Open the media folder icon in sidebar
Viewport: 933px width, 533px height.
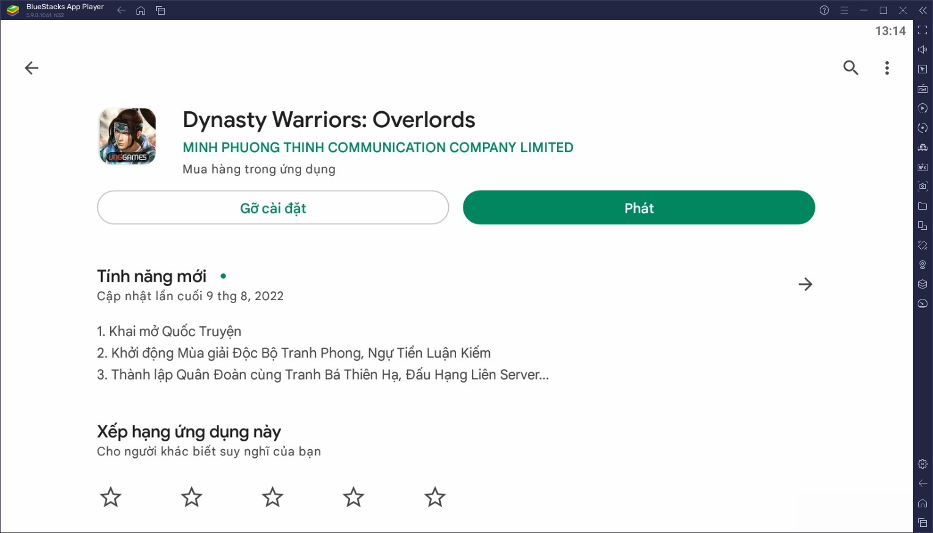(923, 206)
